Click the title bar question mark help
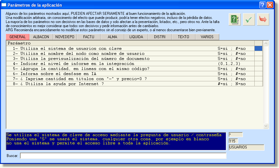 click(263, 5)
